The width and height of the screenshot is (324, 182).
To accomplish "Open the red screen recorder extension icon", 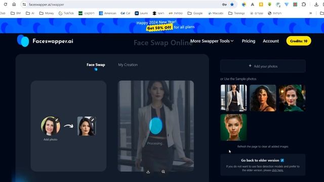I will pos(295,5).
